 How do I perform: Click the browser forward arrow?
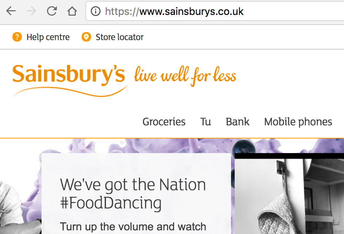coord(31,11)
